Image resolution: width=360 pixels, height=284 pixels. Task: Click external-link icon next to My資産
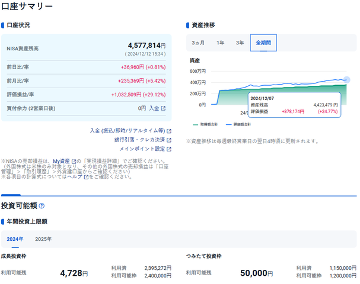click(74, 162)
